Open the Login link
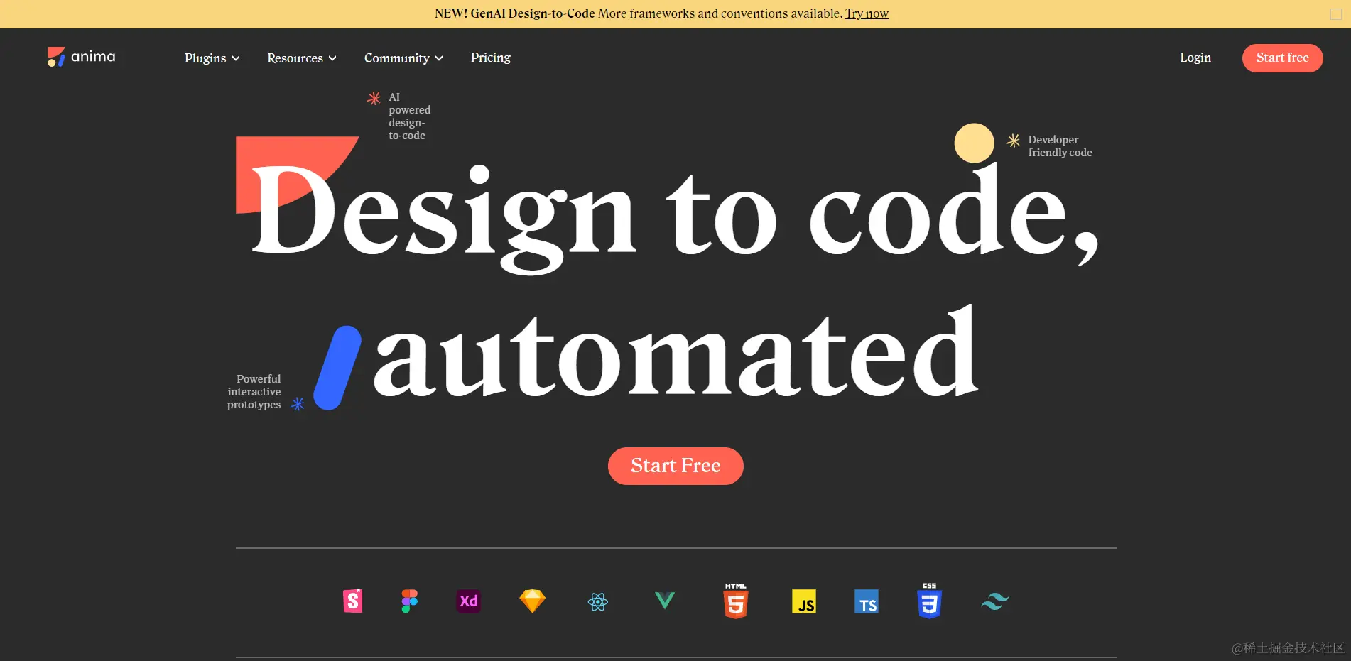 tap(1195, 58)
